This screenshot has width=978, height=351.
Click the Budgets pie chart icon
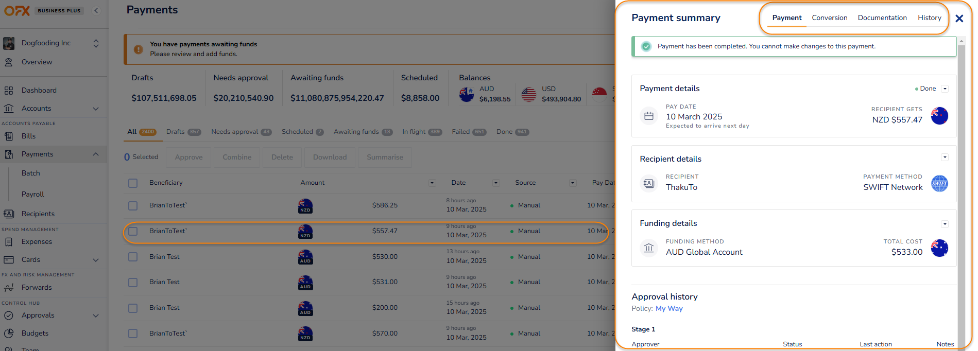(x=9, y=334)
